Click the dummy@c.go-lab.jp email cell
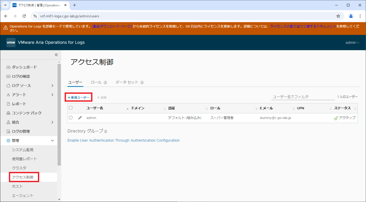The height and width of the screenshot is (202, 366). point(275,118)
